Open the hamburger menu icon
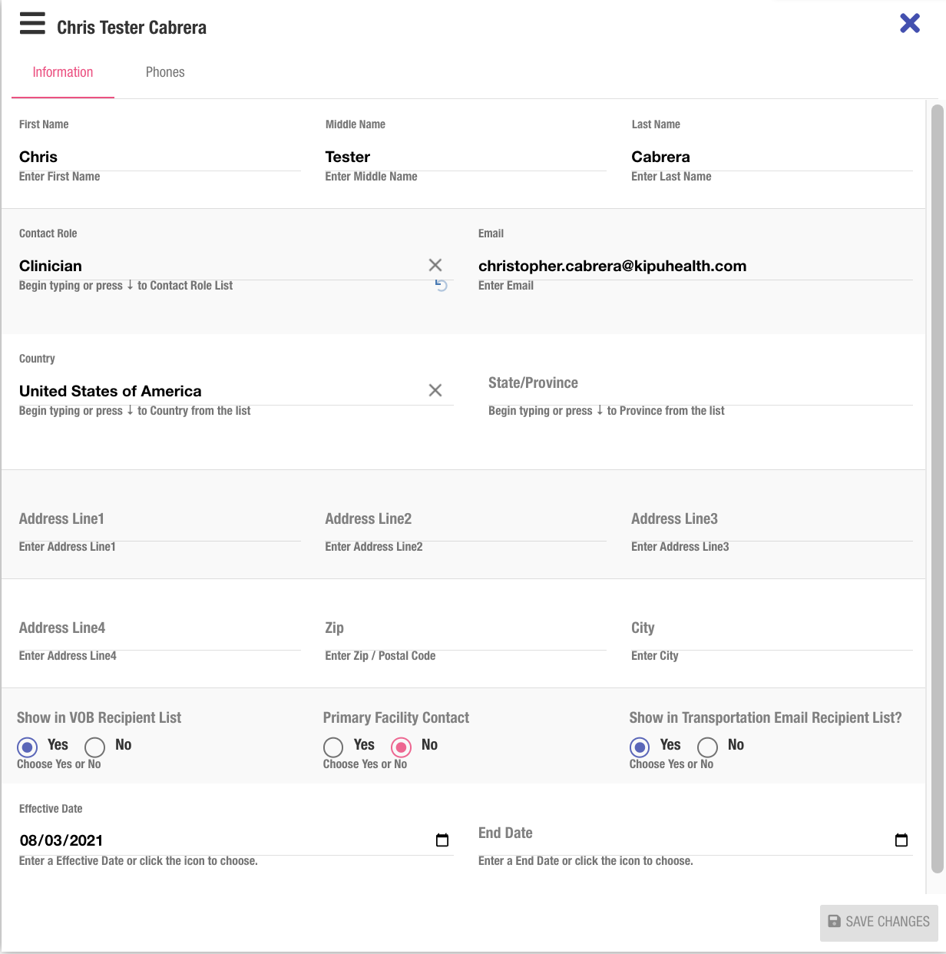 click(32, 24)
